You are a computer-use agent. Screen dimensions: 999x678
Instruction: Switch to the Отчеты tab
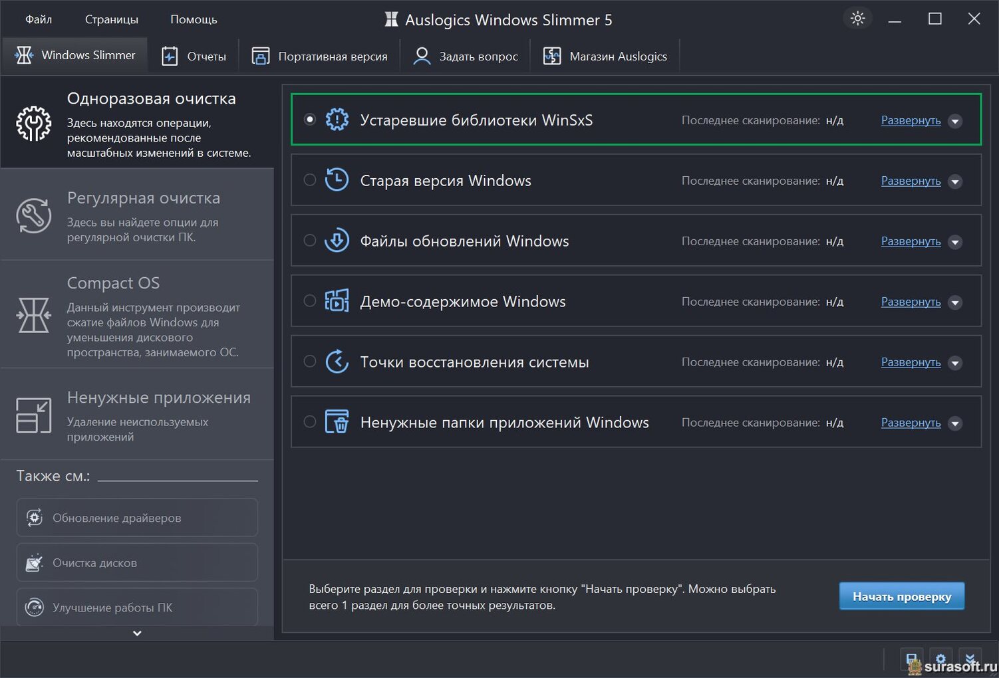coord(194,56)
